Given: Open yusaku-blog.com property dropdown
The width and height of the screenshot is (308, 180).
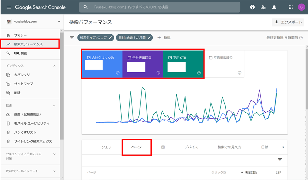Looking at the screenshot, I should [x=59, y=21].
